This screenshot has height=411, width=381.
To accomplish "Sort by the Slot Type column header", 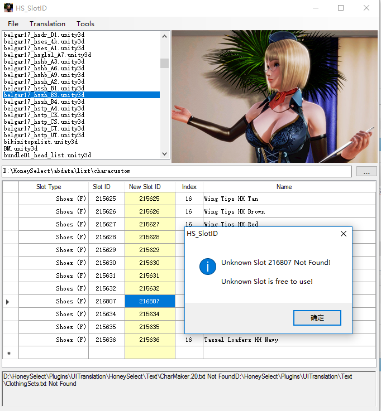I will tap(49, 187).
